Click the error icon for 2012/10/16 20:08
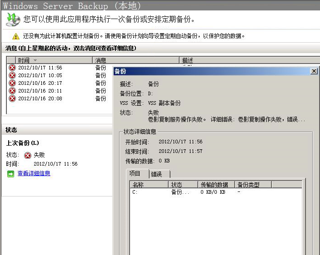The width and height of the screenshot is (320, 255). pos(12,98)
